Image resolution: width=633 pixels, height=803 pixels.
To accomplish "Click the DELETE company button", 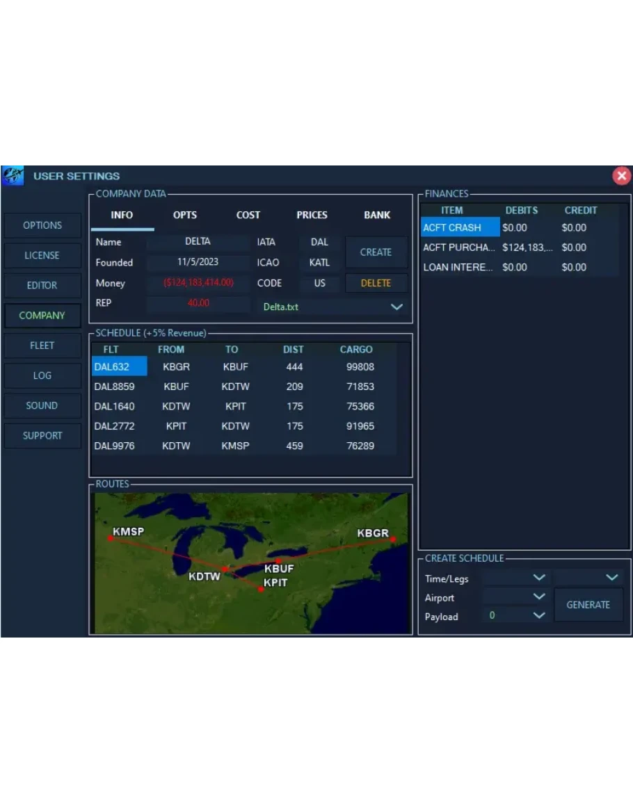I will pos(376,283).
